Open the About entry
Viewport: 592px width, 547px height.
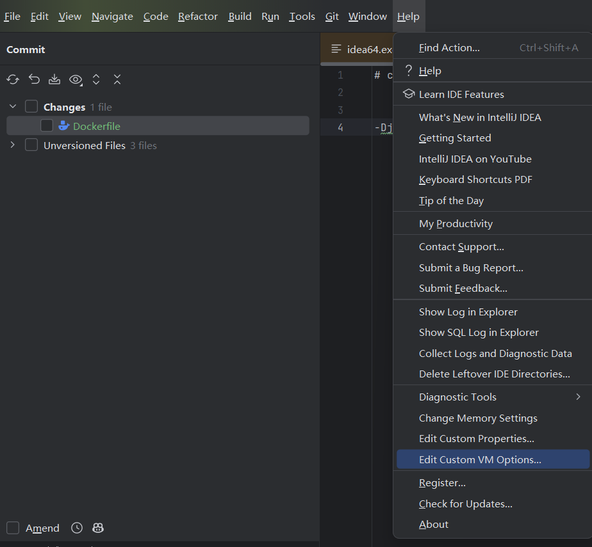point(493,525)
